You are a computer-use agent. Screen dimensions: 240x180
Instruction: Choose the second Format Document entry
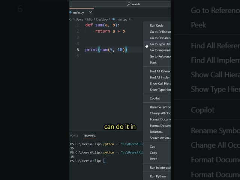pos(157,126)
